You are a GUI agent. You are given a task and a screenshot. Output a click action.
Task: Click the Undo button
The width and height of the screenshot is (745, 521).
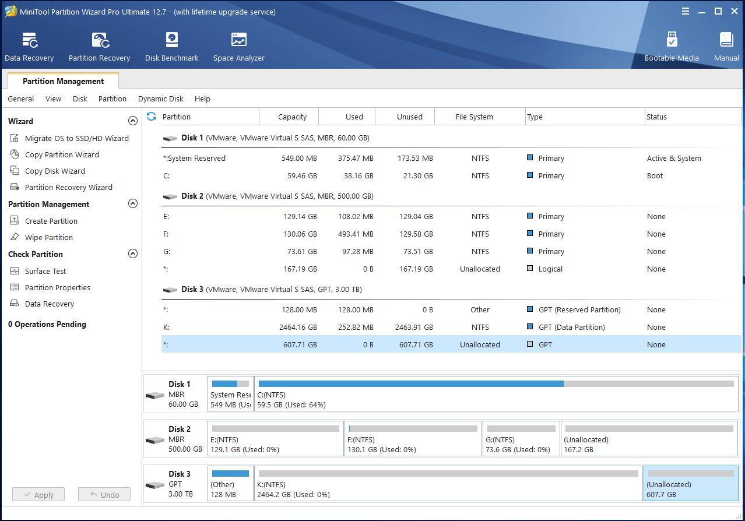pyautogui.click(x=104, y=495)
